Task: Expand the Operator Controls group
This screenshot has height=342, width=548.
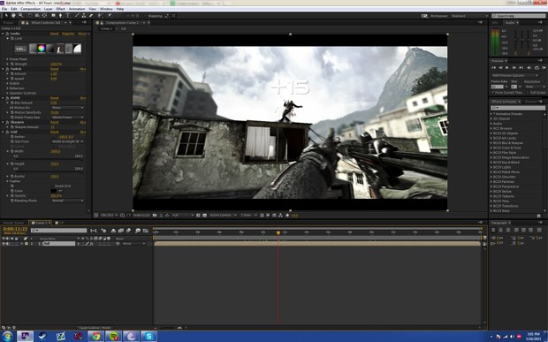Action: click(7, 94)
